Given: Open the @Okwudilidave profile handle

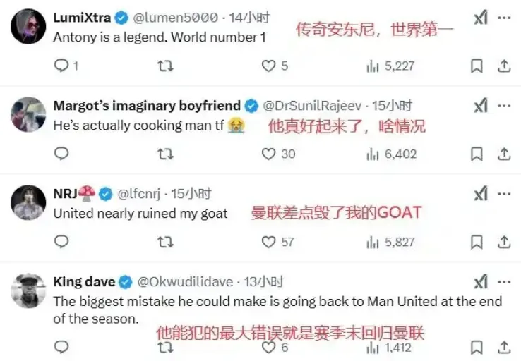Looking at the screenshot, I should 185,282.
